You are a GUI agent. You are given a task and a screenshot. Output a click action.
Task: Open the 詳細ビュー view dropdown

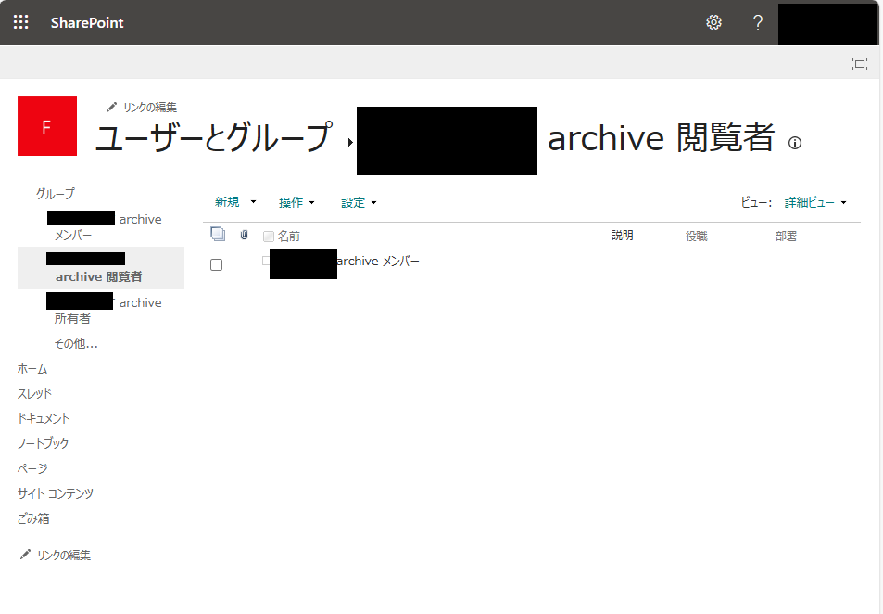coord(815,202)
